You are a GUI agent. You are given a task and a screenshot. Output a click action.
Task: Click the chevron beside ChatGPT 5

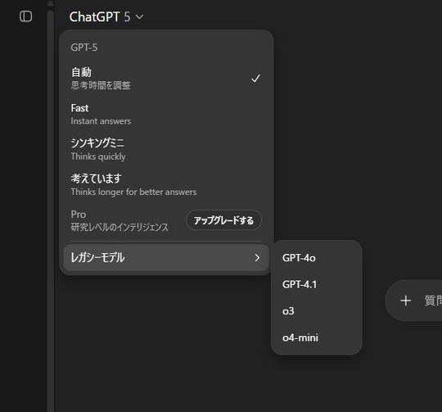coord(139,17)
